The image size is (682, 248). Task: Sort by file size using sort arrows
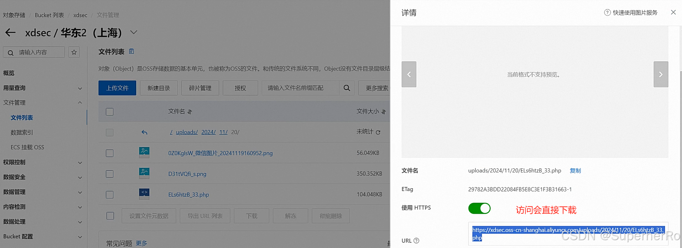[x=383, y=112]
